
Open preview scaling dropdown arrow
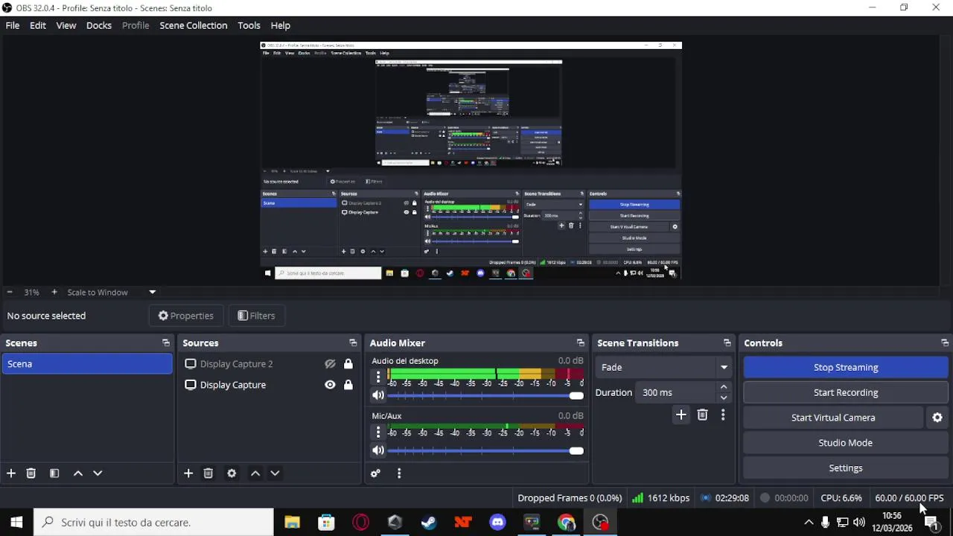pyautogui.click(x=152, y=293)
